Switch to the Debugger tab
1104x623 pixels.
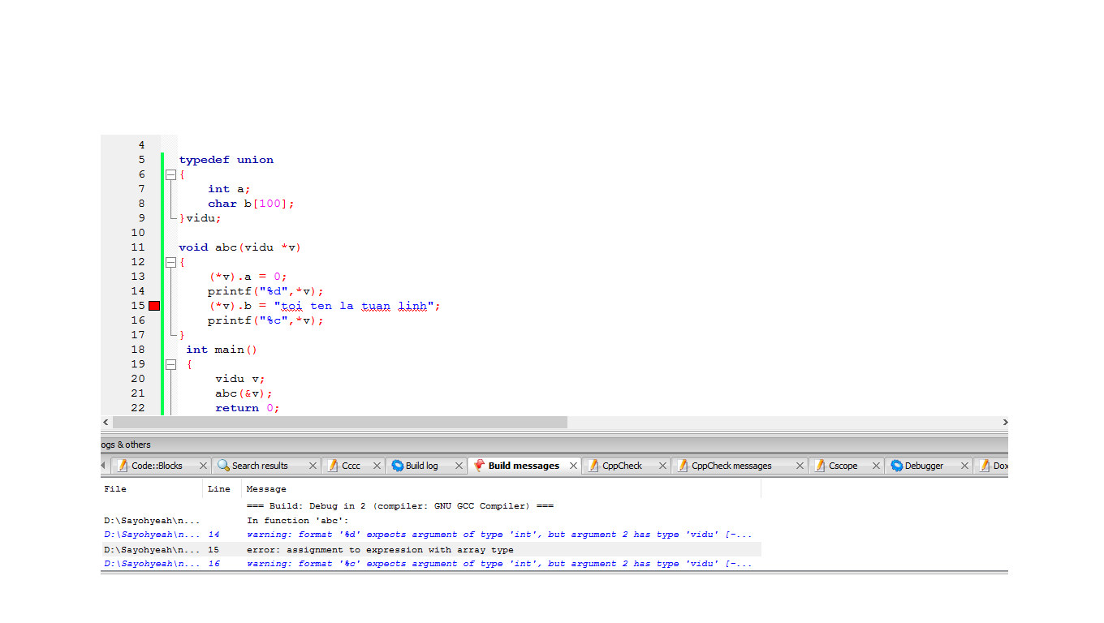(923, 466)
